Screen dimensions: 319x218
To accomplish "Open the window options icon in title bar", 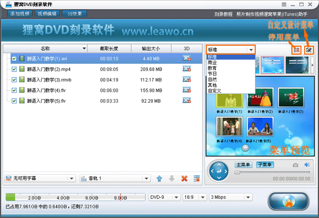I will (284, 4).
